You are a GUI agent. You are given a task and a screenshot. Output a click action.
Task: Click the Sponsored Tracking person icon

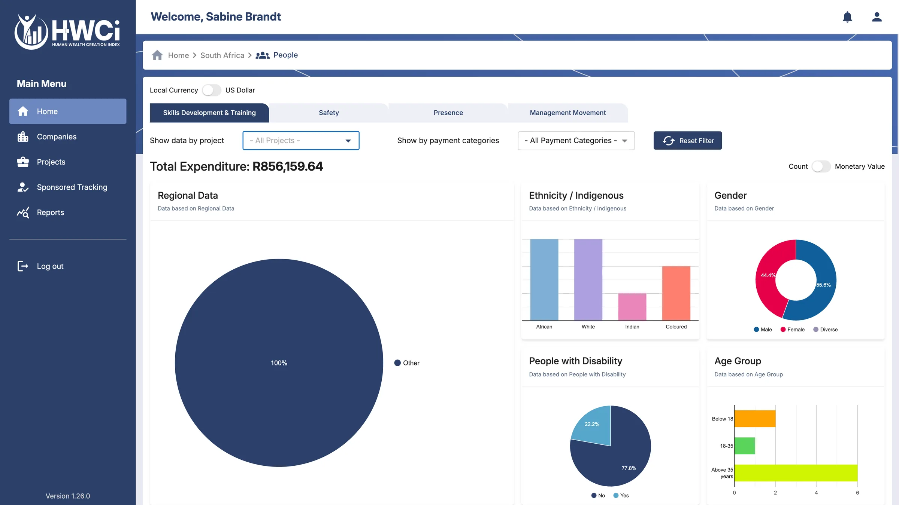click(23, 187)
